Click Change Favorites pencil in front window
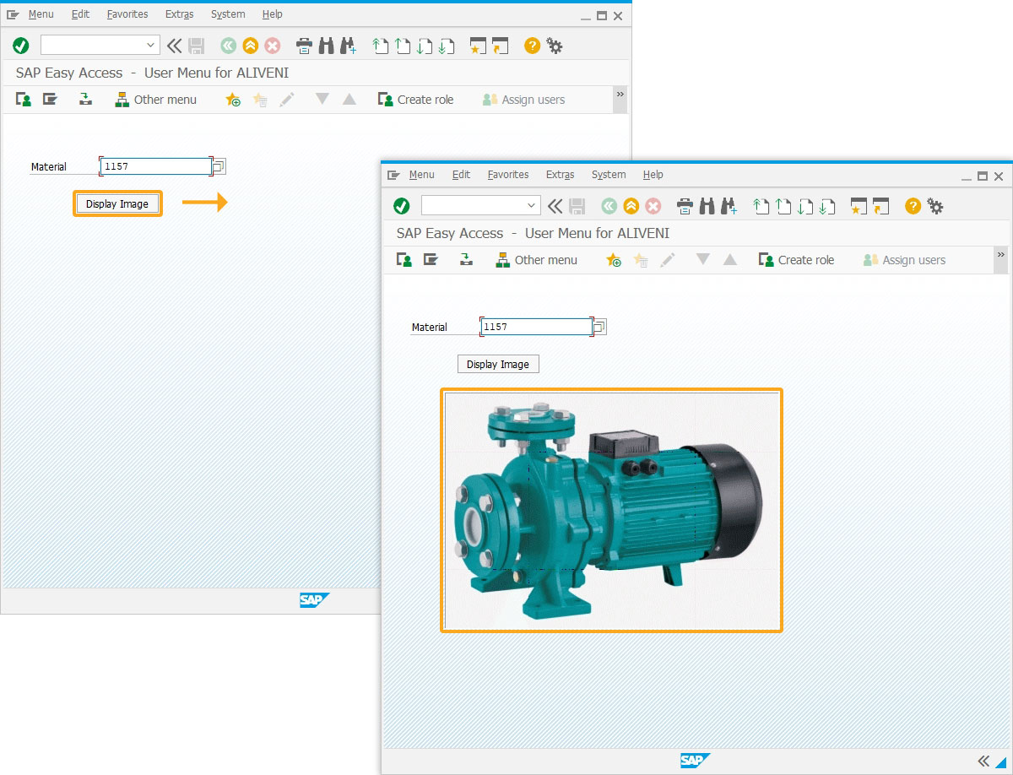Viewport: 1013px width, 775px height. 668,260
